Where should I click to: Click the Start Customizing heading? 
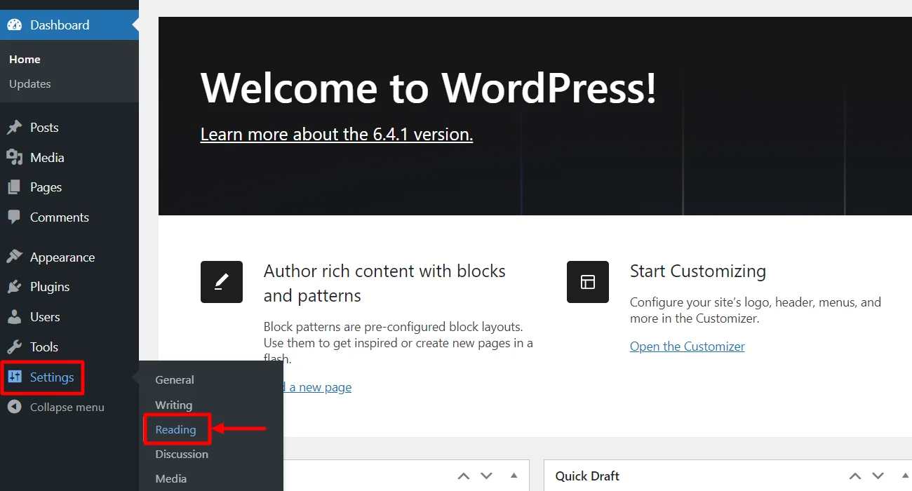tap(698, 271)
